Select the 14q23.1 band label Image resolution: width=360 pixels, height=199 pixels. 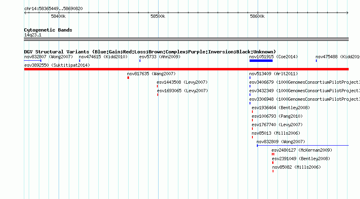coord(33,35)
